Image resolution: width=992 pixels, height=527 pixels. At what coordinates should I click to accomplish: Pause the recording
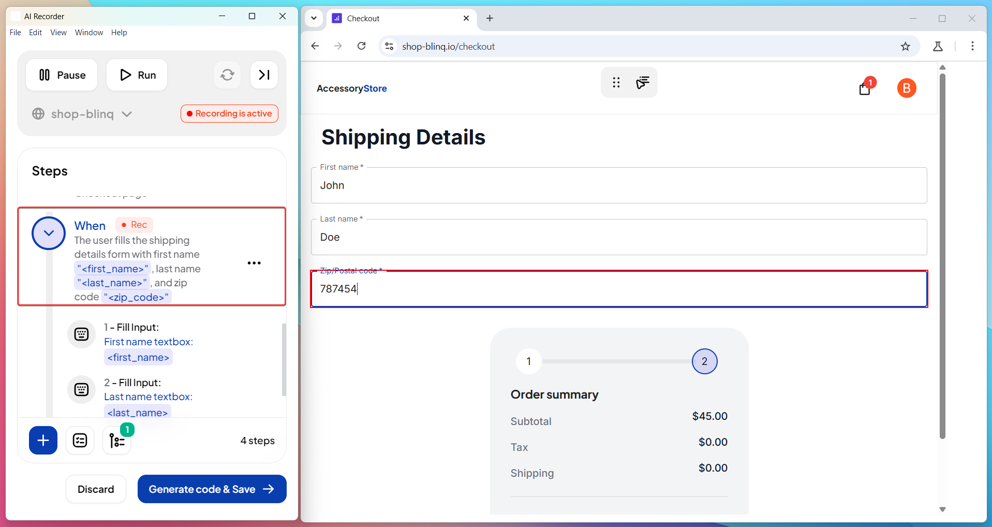coord(62,75)
